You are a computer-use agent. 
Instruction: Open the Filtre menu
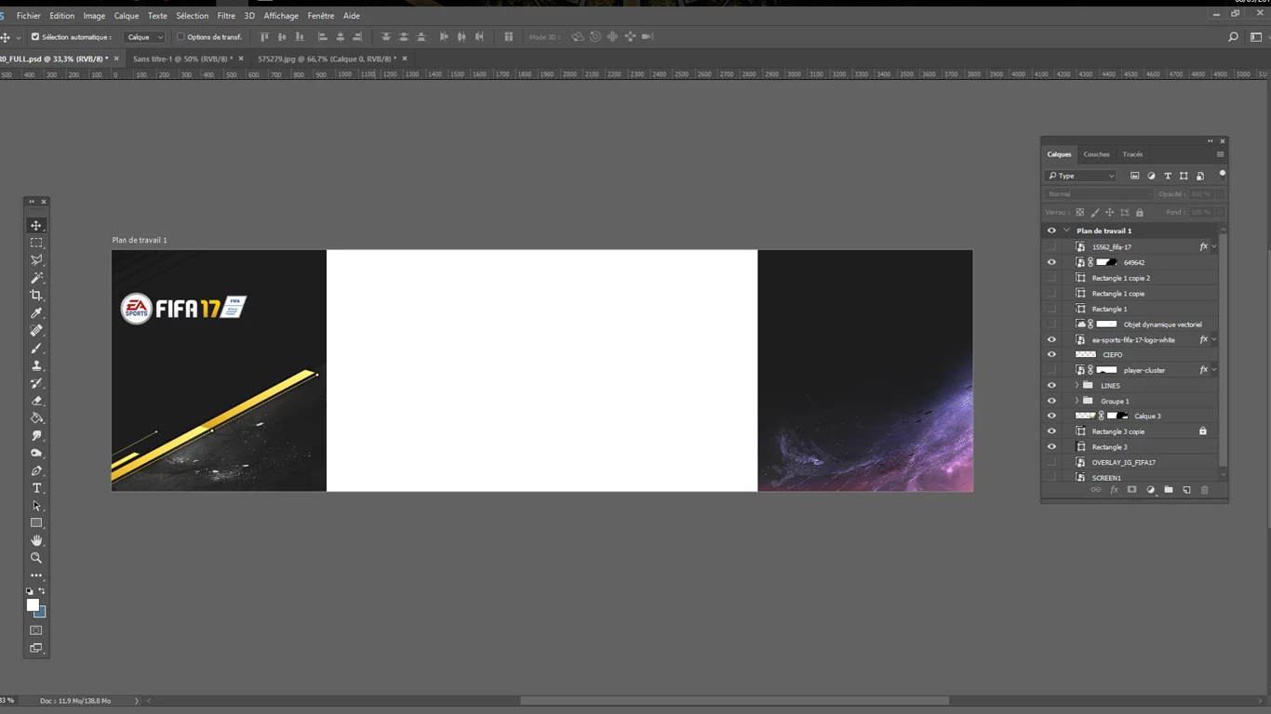tap(226, 16)
